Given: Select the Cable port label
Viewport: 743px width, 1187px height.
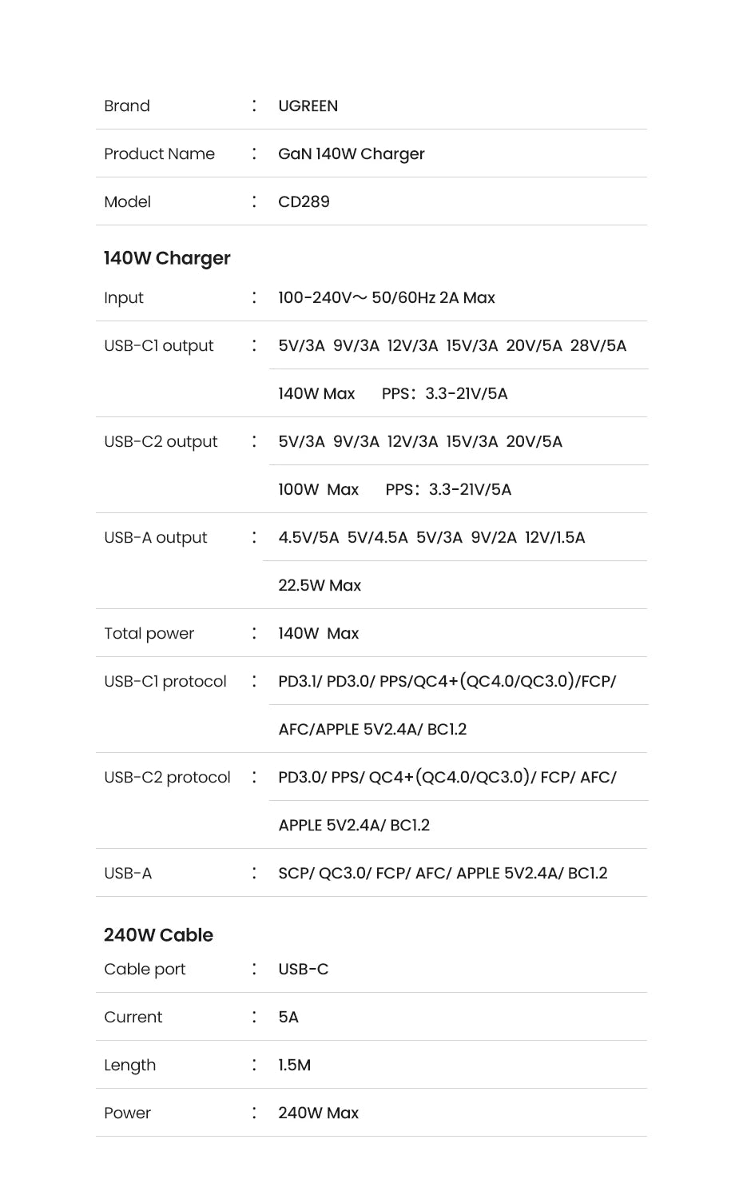Looking at the screenshot, I should (x=145, y=969).
